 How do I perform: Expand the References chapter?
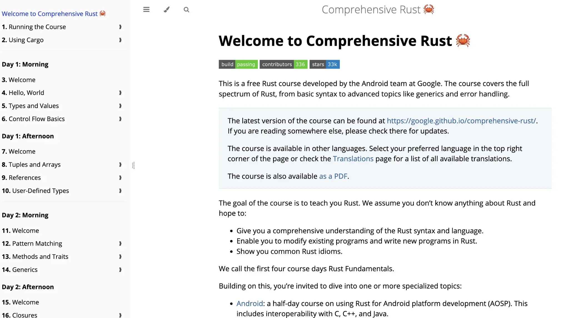(120, 178)
